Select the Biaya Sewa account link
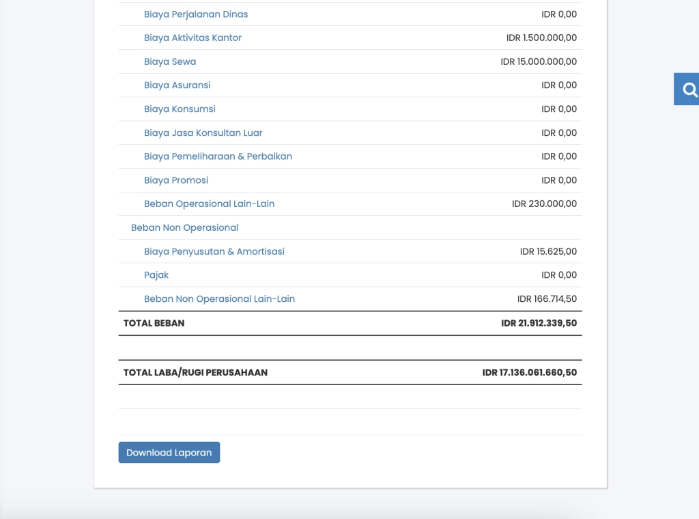 [170, 61]
